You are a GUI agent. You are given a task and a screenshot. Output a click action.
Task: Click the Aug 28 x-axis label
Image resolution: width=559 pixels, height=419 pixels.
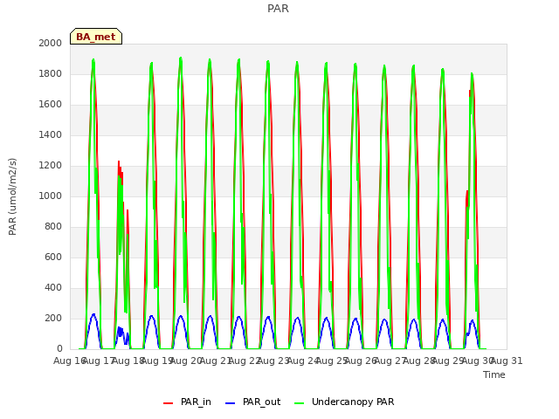(419, 361)
